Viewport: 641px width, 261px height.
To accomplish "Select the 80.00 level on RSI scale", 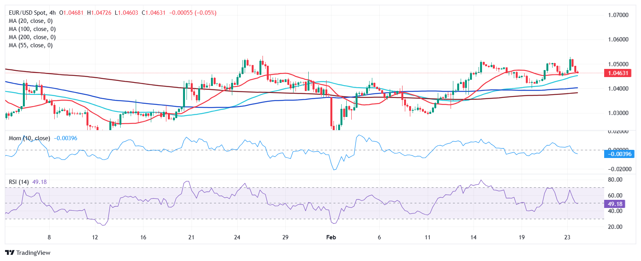I will coord(615,180).
